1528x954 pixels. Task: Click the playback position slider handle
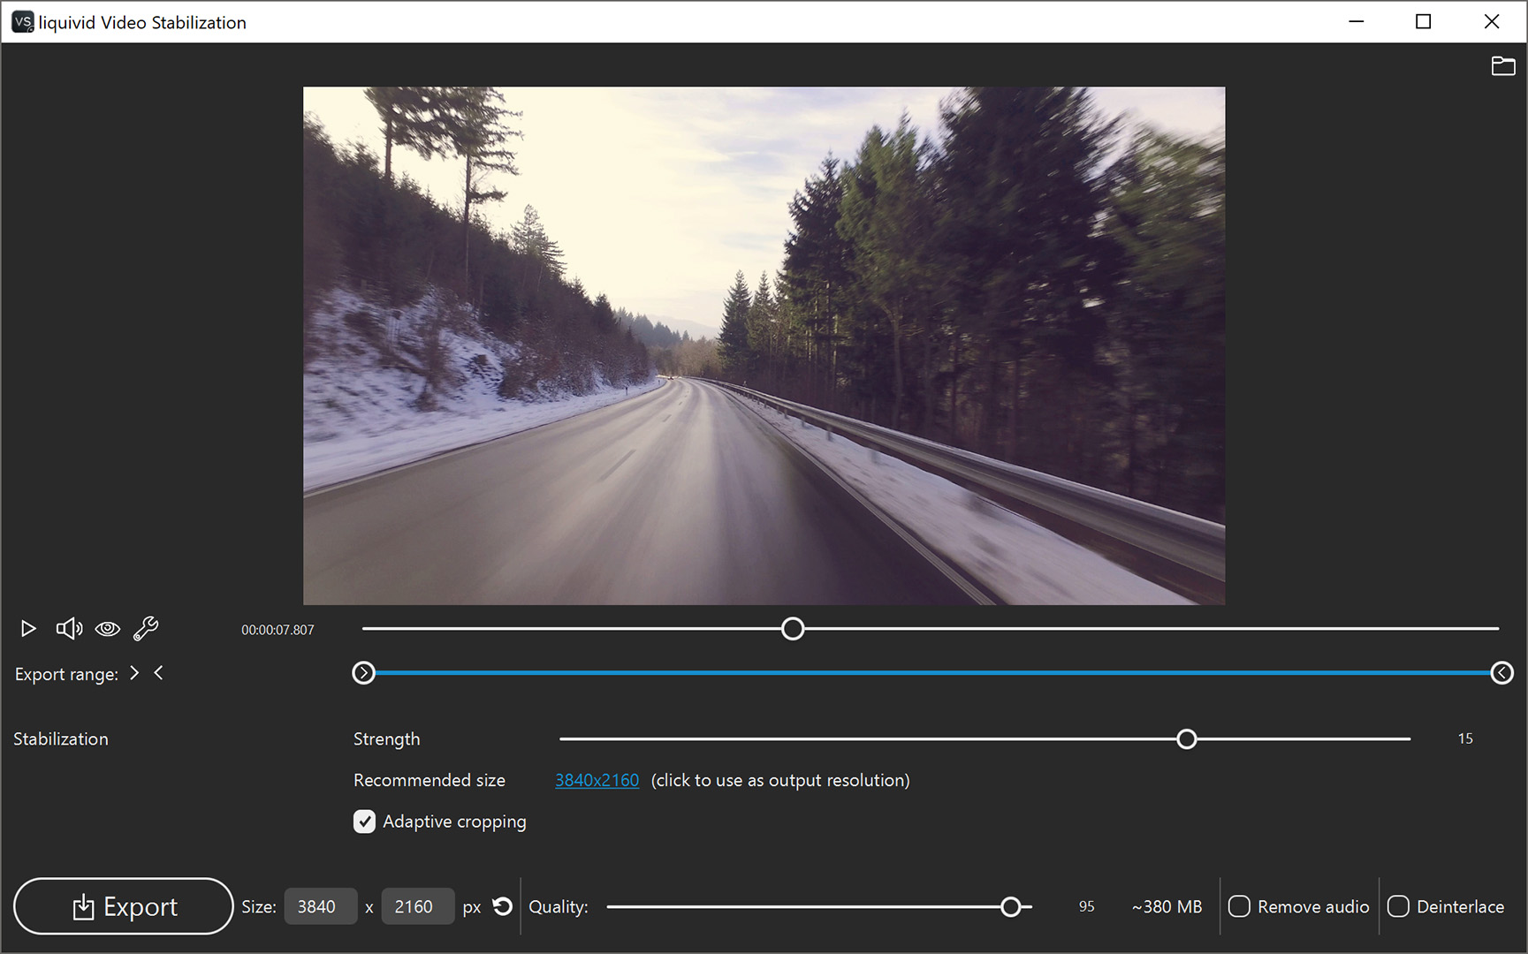coord(792,628)
